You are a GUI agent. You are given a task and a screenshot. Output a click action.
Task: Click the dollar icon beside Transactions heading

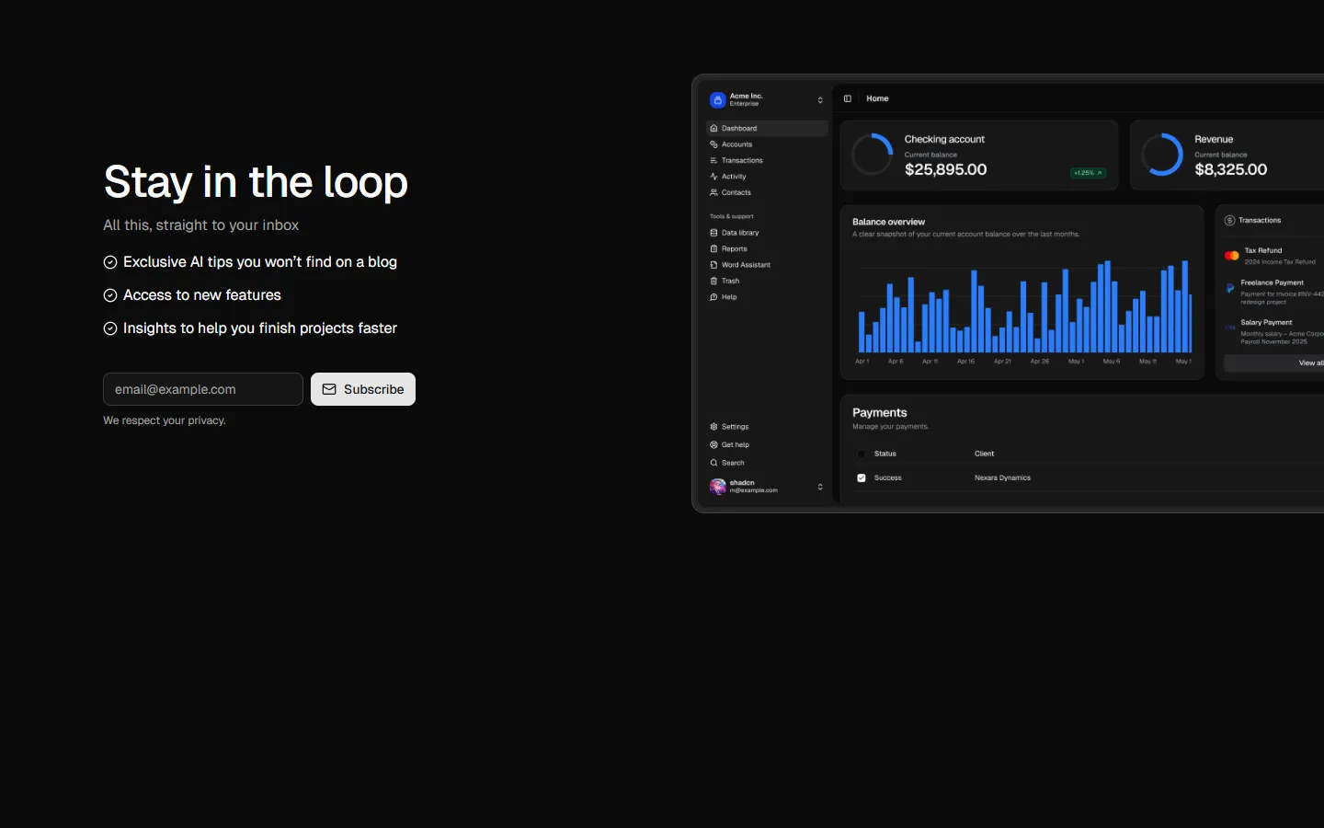[x=1229, y=221]
